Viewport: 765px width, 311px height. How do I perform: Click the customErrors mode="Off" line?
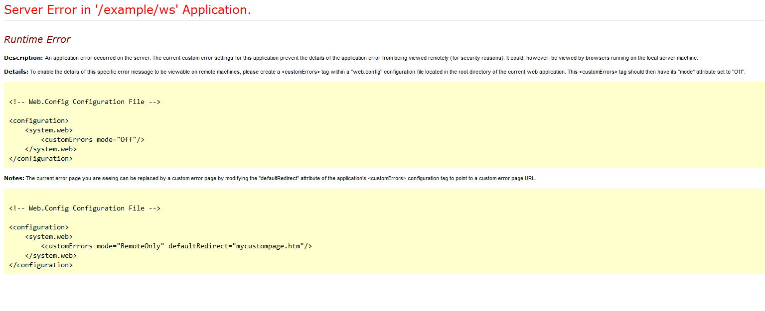coord(93,139)
